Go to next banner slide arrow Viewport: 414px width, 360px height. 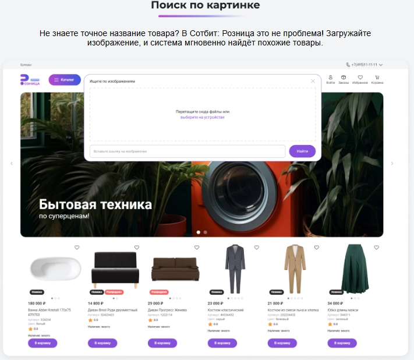pyautogui.click(x=392, y=164)
